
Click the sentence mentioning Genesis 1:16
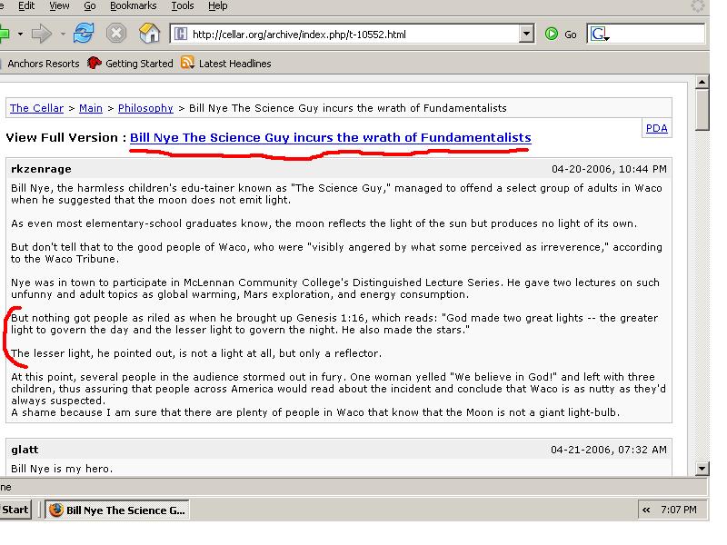coord(334,324)
